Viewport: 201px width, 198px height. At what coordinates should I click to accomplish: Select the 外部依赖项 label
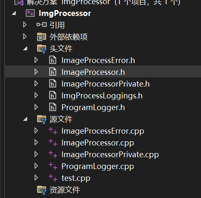(69, 37)
